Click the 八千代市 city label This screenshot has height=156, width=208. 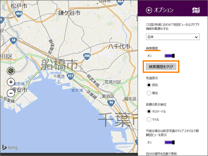pos(119,47)
